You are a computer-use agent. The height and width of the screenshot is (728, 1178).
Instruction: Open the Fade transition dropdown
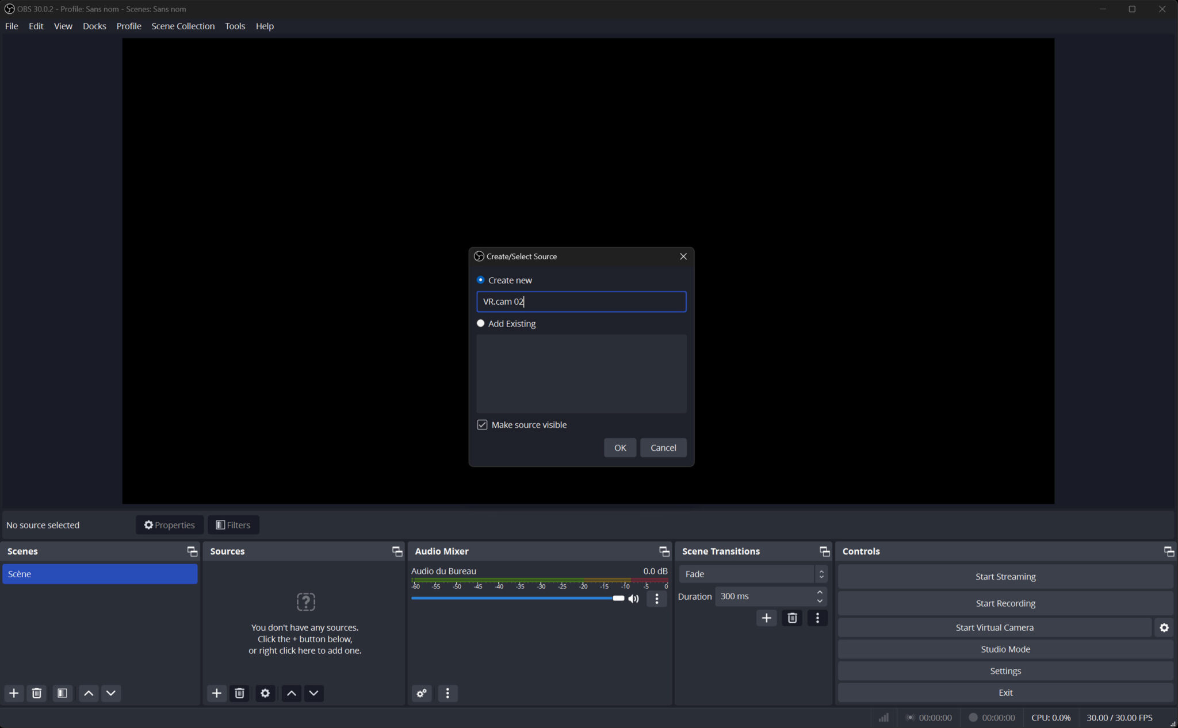(x=748, y=573)
